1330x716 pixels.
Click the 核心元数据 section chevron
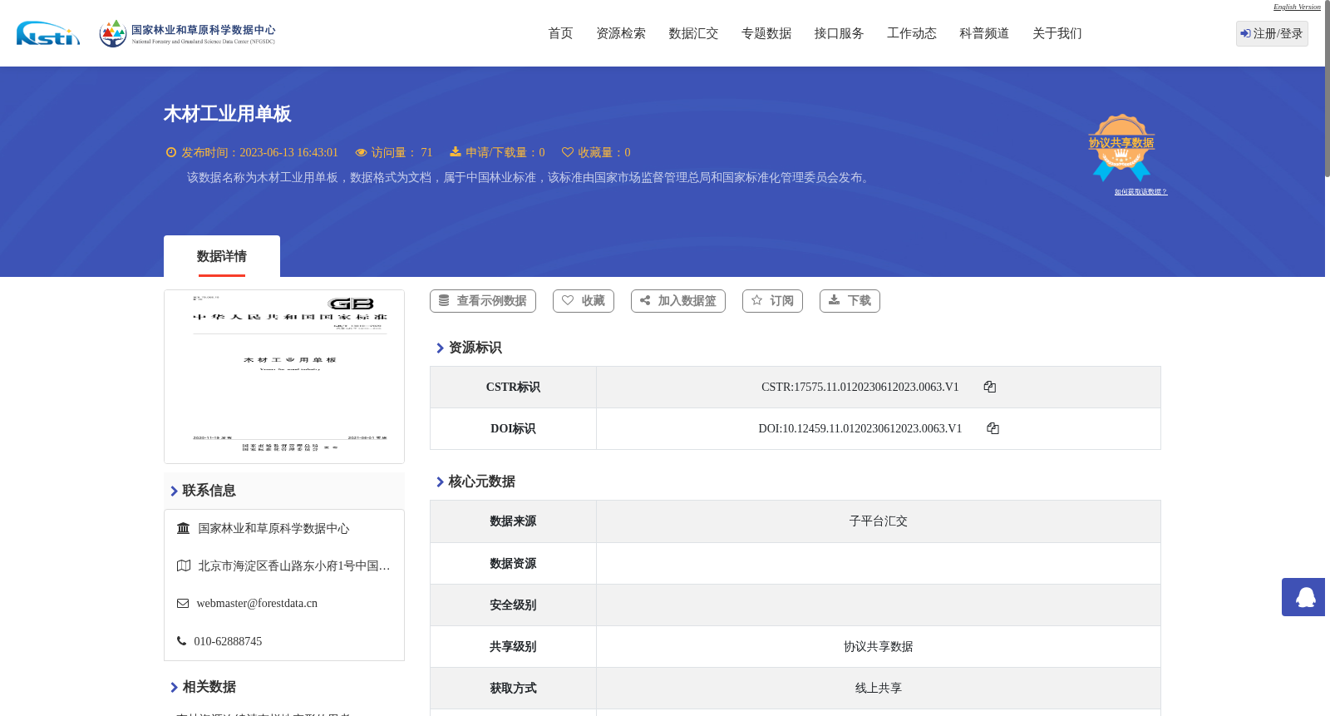[x=440, y=481]
